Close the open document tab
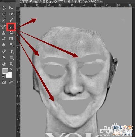The height and width of the screenshot is (137, 135). 101,1
